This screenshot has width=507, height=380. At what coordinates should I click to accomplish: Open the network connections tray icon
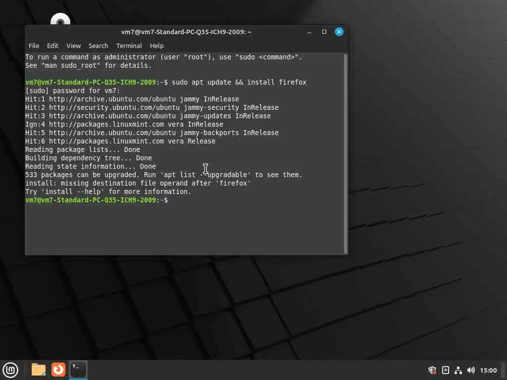tap(458, 370)
